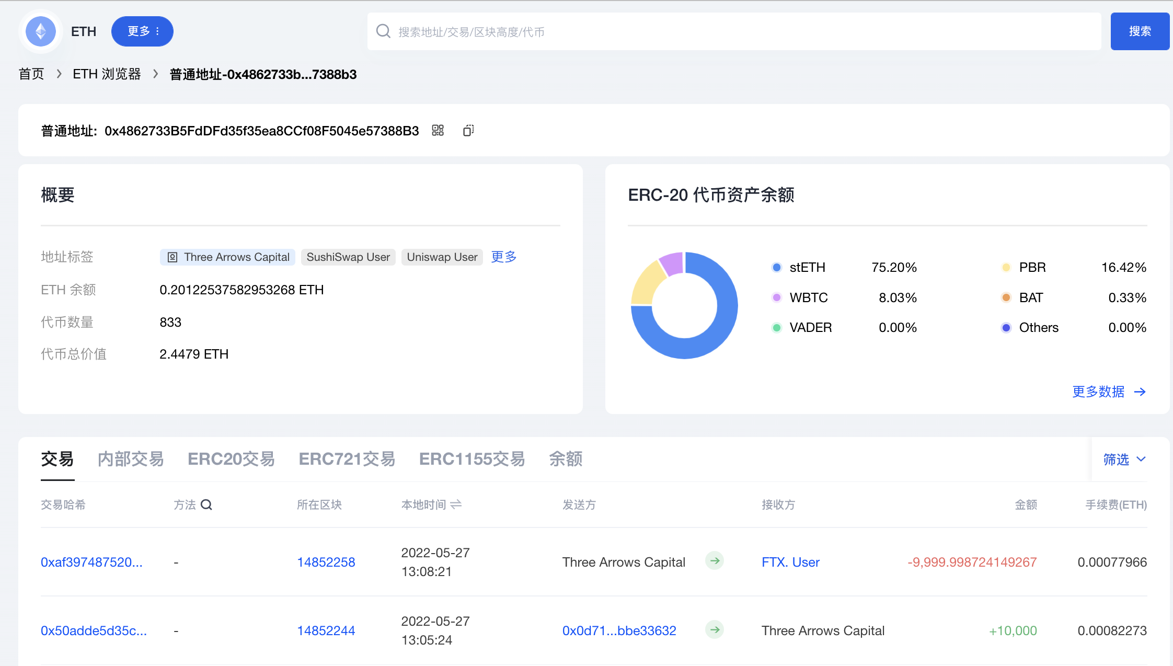Click the amount +10,000
The image size is (1173, 666).
coord(1013,630)
